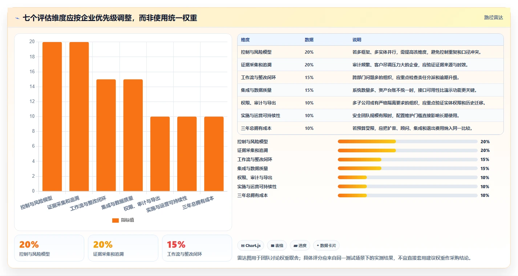Toggle the 指标值 legend label

click(128, 220)
